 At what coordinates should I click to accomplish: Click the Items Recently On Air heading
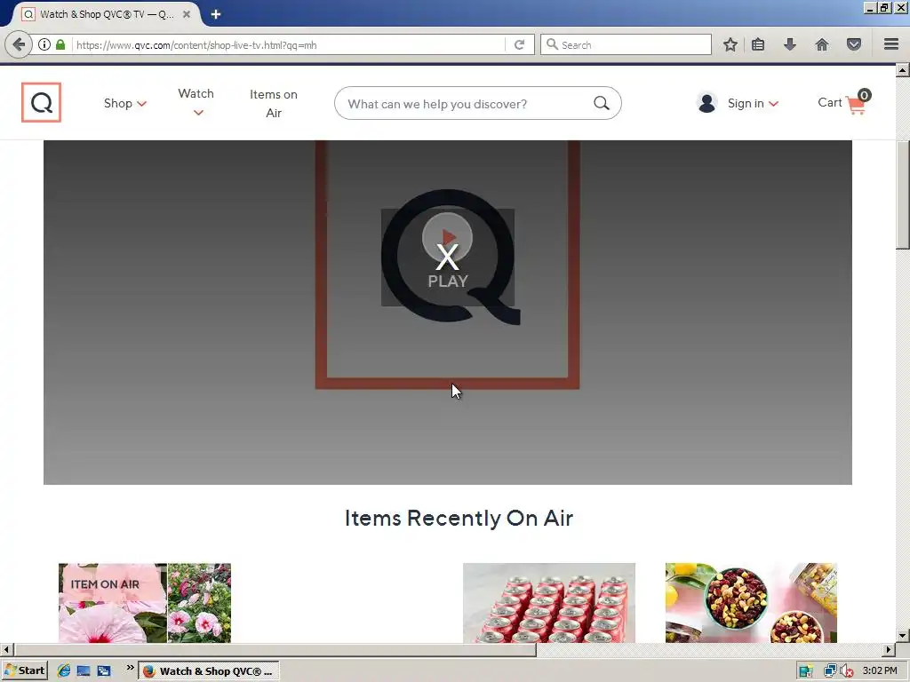click(x=459, y=518)
